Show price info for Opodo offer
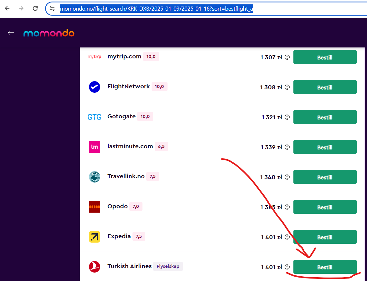This screenshot has width=367, height=281. [x=287, y=207]
